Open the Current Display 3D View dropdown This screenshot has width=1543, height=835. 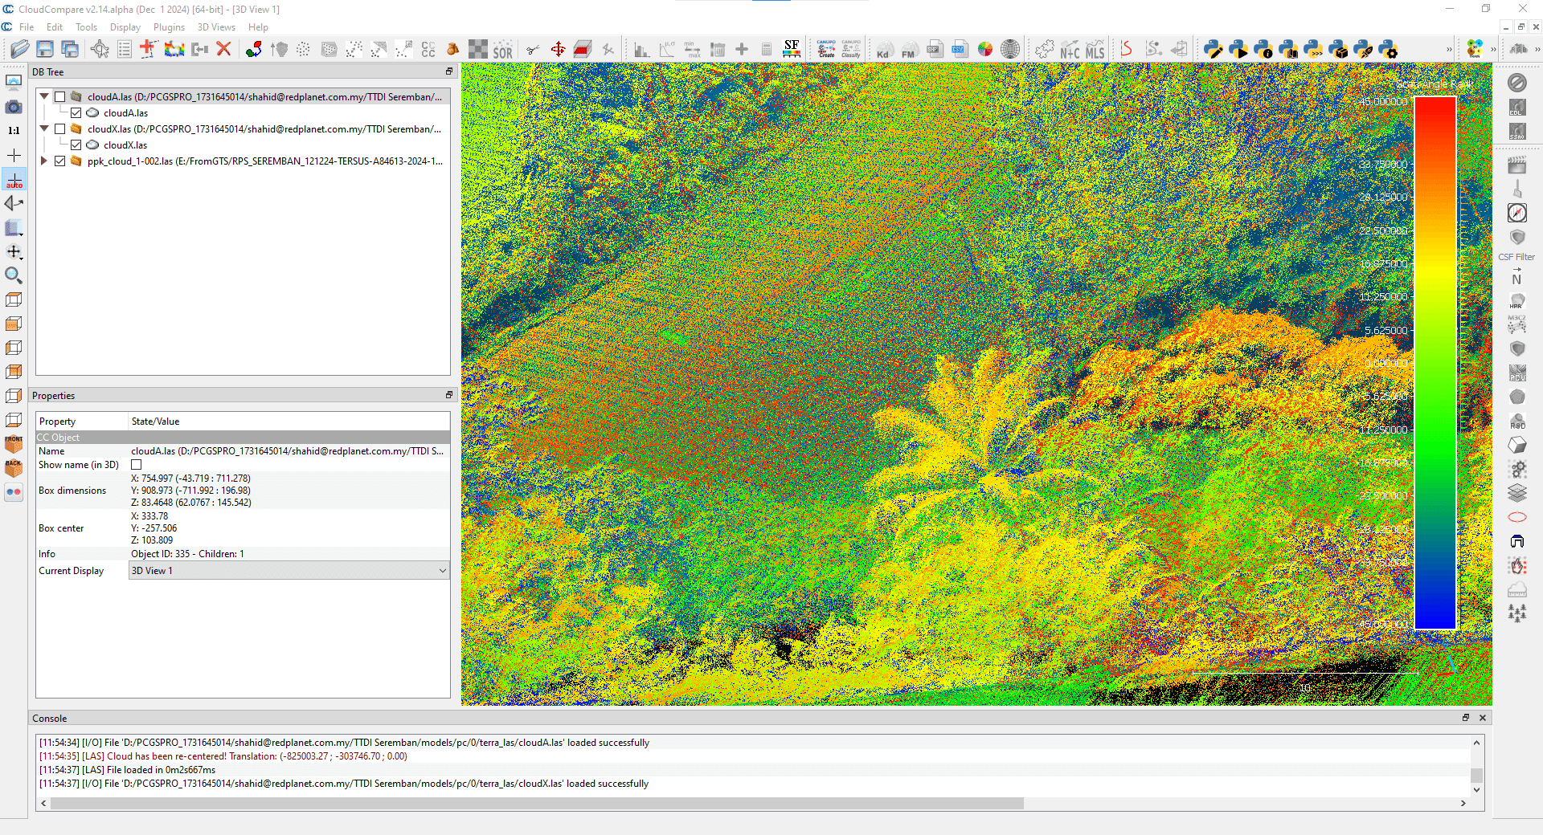click(289, 571)
